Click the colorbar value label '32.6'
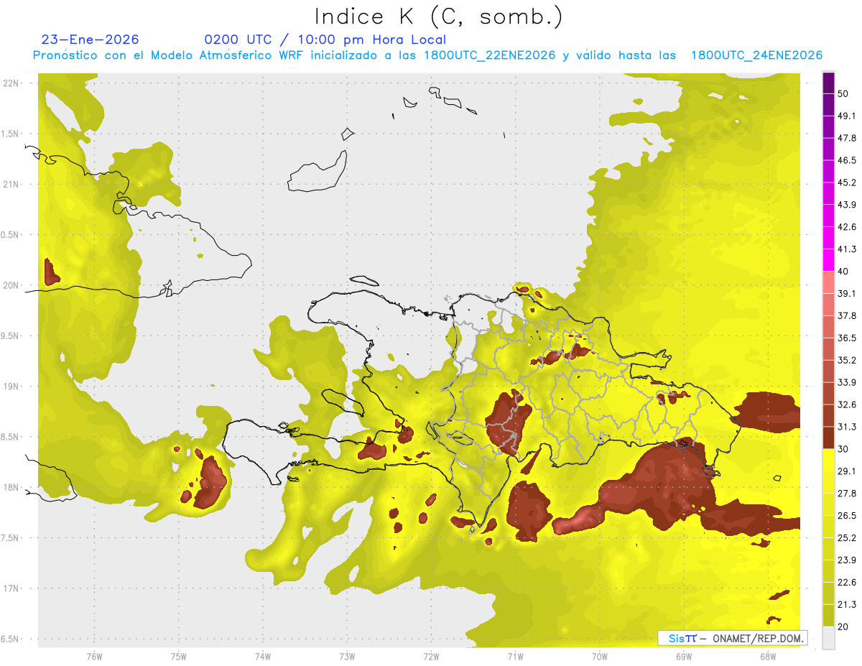 pos(847,404)
